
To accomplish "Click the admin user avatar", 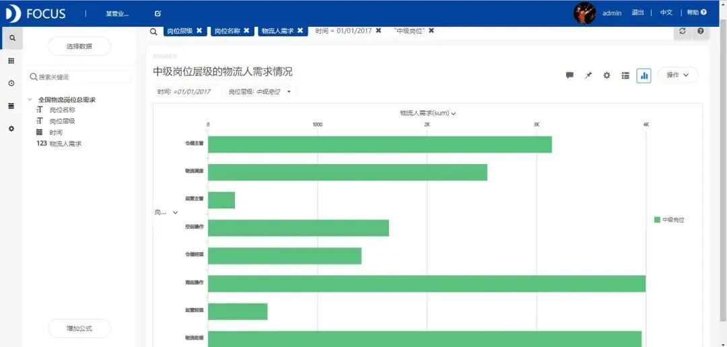I will tap(585, 13).
